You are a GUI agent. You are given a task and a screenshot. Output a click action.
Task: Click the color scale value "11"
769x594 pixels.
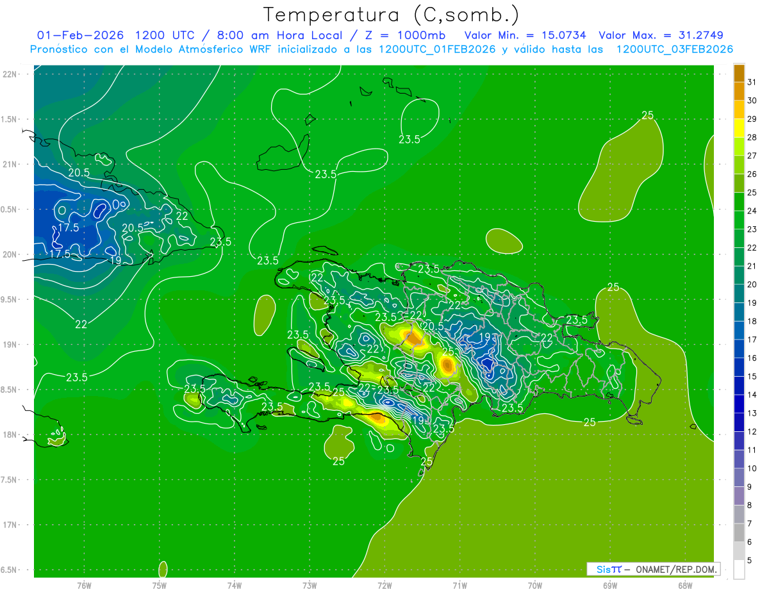coord(752,450)
